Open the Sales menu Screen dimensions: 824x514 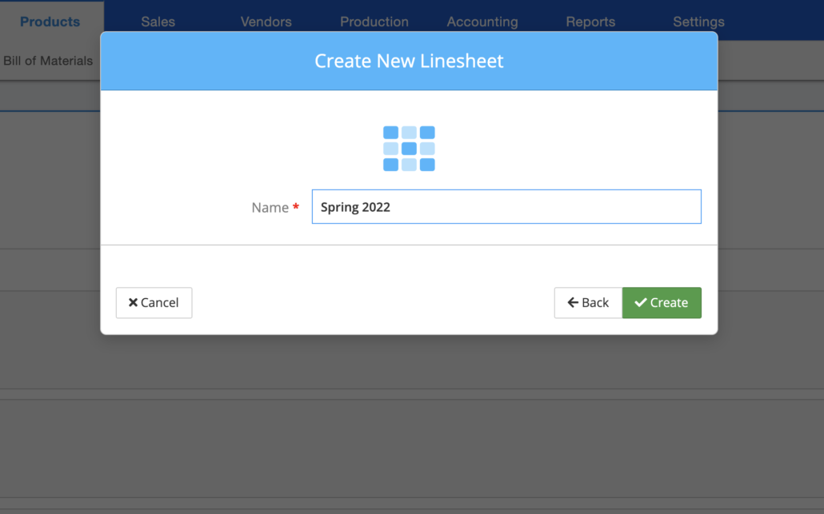pos(158,22)
